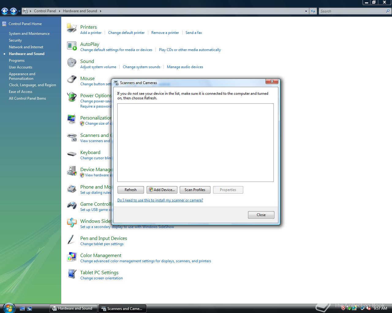Click Send a fax link

click(x=194, y=33)
